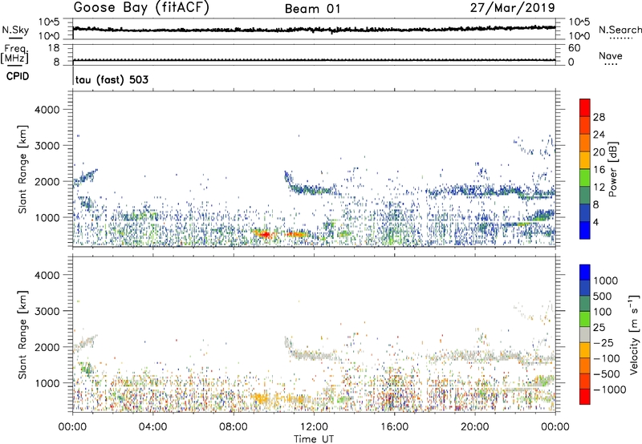The height and width of the screenshot is (444, 642).
Task: Click the "2000" tick of the velocity panel
Action: [47, 347]
